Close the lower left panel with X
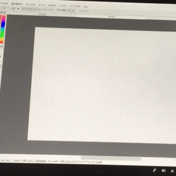Viewport: 176px width, 176px height. (1, 46)
